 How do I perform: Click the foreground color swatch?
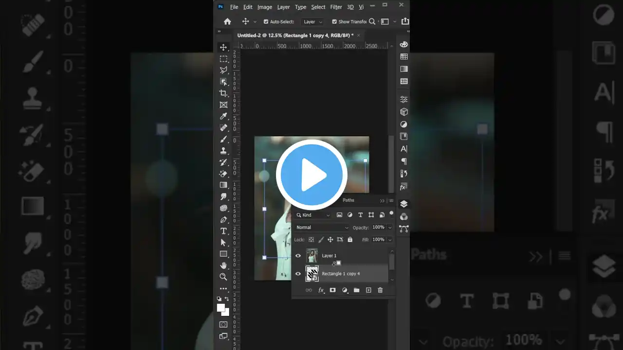(220, 308)
